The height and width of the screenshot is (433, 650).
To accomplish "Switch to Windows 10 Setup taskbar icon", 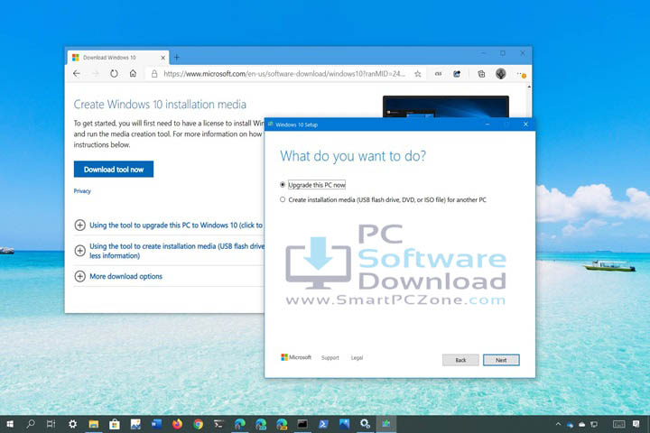I will 386,424.
